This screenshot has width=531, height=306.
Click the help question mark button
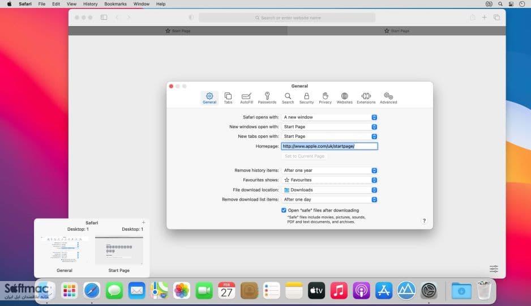point(424,220)
